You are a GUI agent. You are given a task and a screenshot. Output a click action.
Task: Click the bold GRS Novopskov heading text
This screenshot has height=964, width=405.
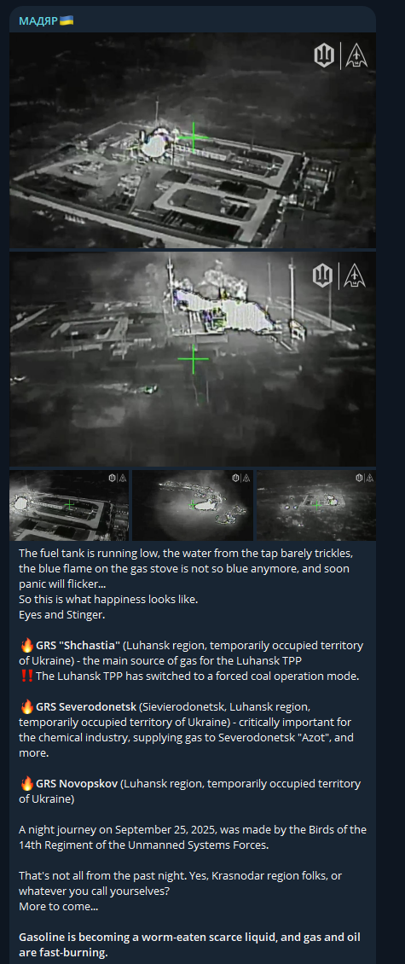point(76,784)
